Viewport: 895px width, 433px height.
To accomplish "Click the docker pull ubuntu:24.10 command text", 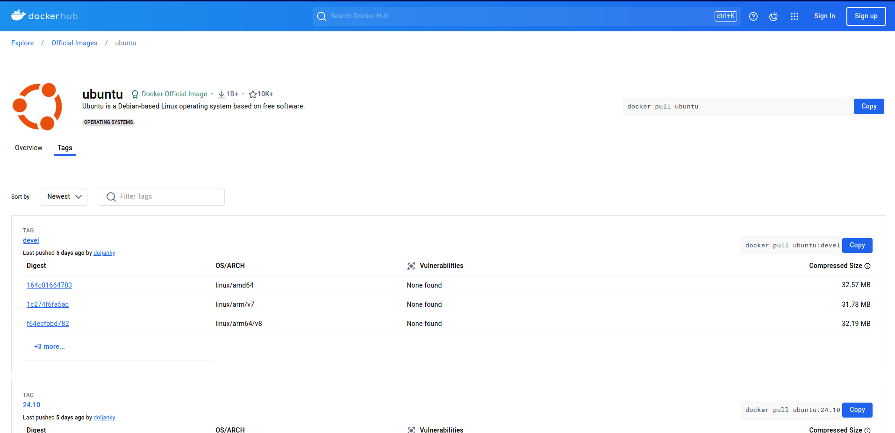I will tap(792, 410).
